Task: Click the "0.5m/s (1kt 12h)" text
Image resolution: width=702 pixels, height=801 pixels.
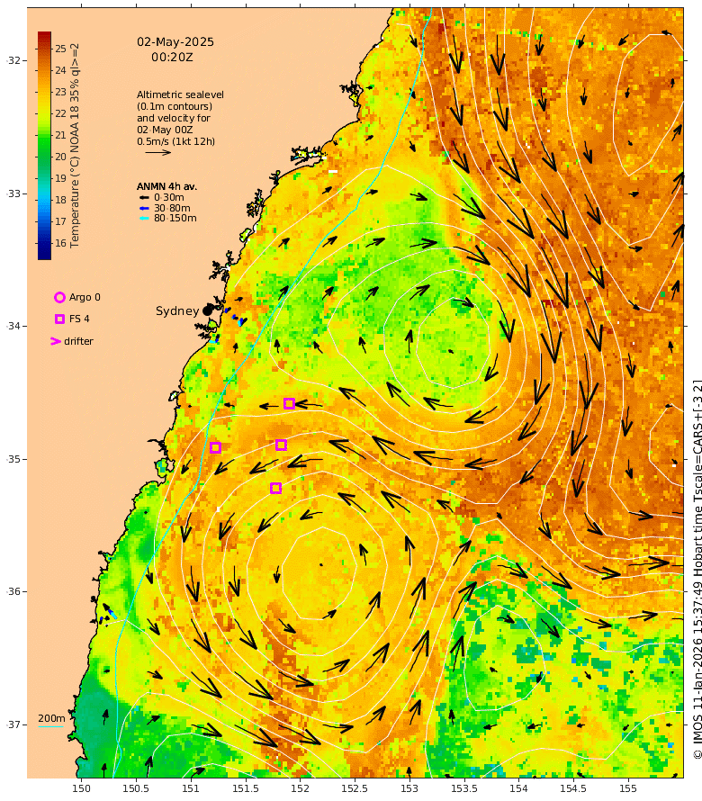Action: [175, 141]
